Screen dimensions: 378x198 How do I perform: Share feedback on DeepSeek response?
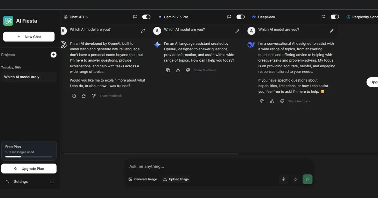(x=299, y=101)
